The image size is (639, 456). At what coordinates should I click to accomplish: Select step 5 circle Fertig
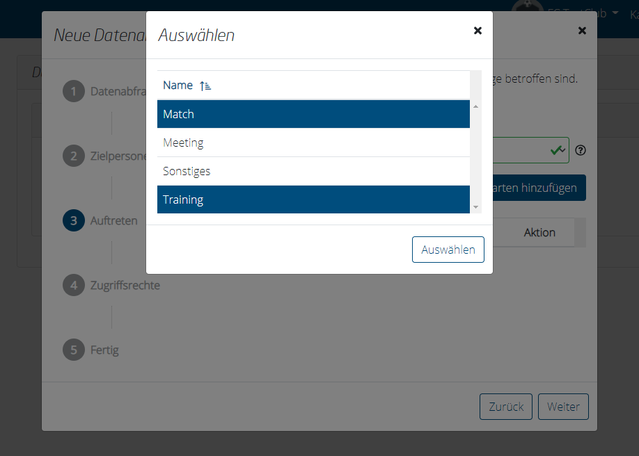coord(74,350)
